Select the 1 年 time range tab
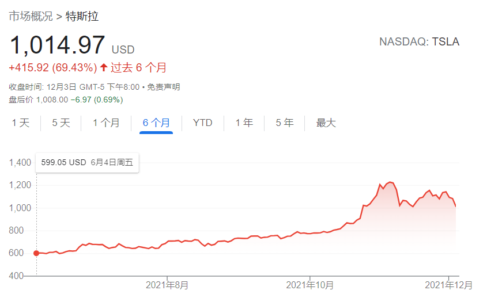This screenshot has height=298, width=487. pyautogui.click(x=244, y=123)
